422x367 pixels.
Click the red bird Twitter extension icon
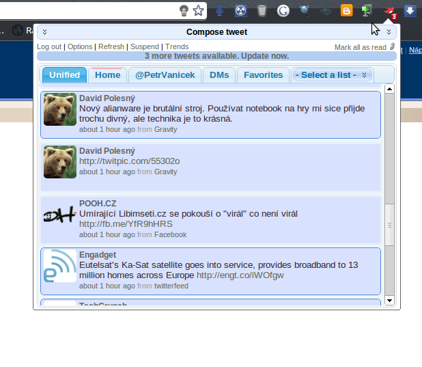coord(390,12)
